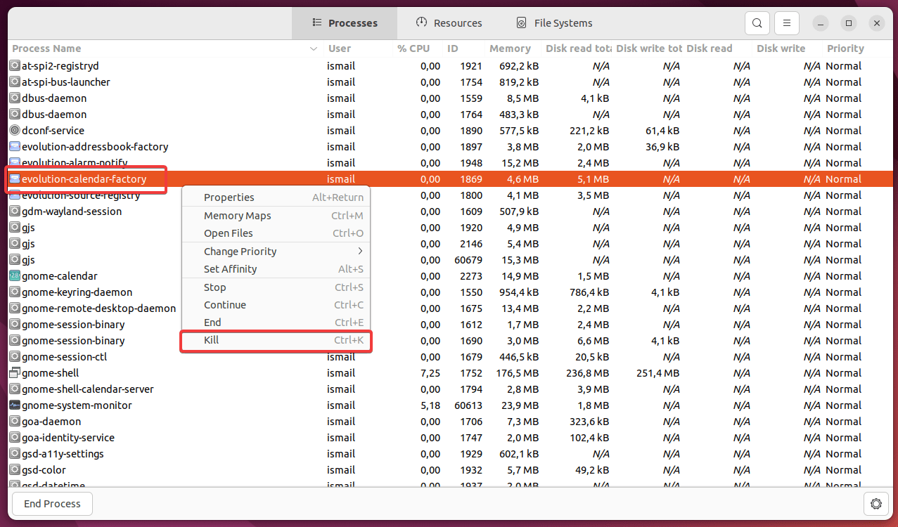Select Properties in the context menu
The width and height of the screenshot is (898, 527).
[x=275, y=197]
